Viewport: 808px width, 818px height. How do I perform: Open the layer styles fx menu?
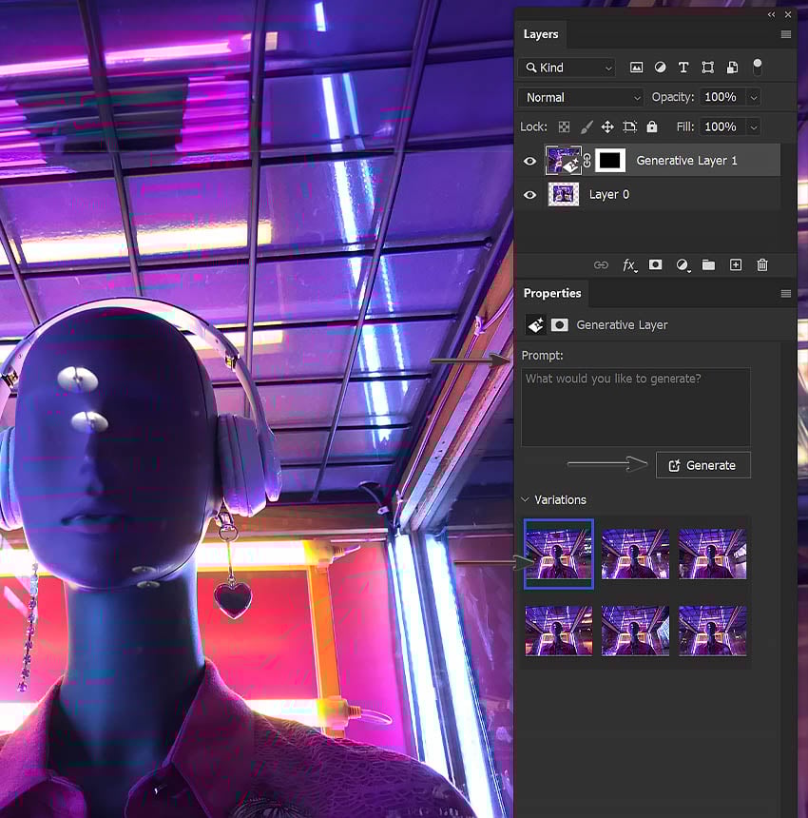point(629,264)
